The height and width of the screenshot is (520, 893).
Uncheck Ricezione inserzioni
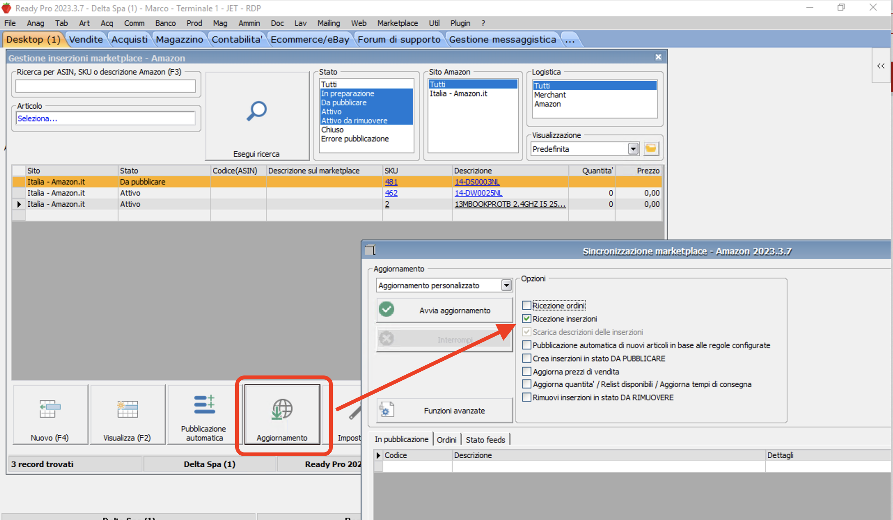(x=527, y=318)
